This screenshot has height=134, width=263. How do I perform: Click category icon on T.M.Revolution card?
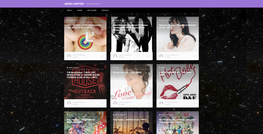click(x=68, y=68)
